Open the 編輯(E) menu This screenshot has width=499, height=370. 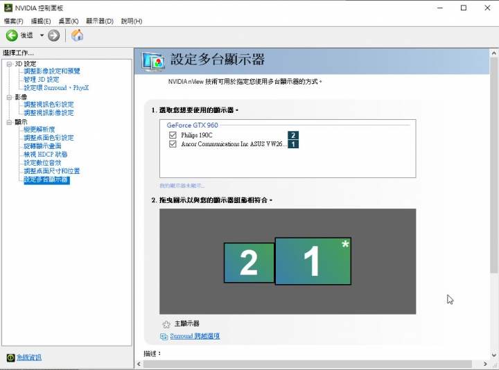[41, 21]
